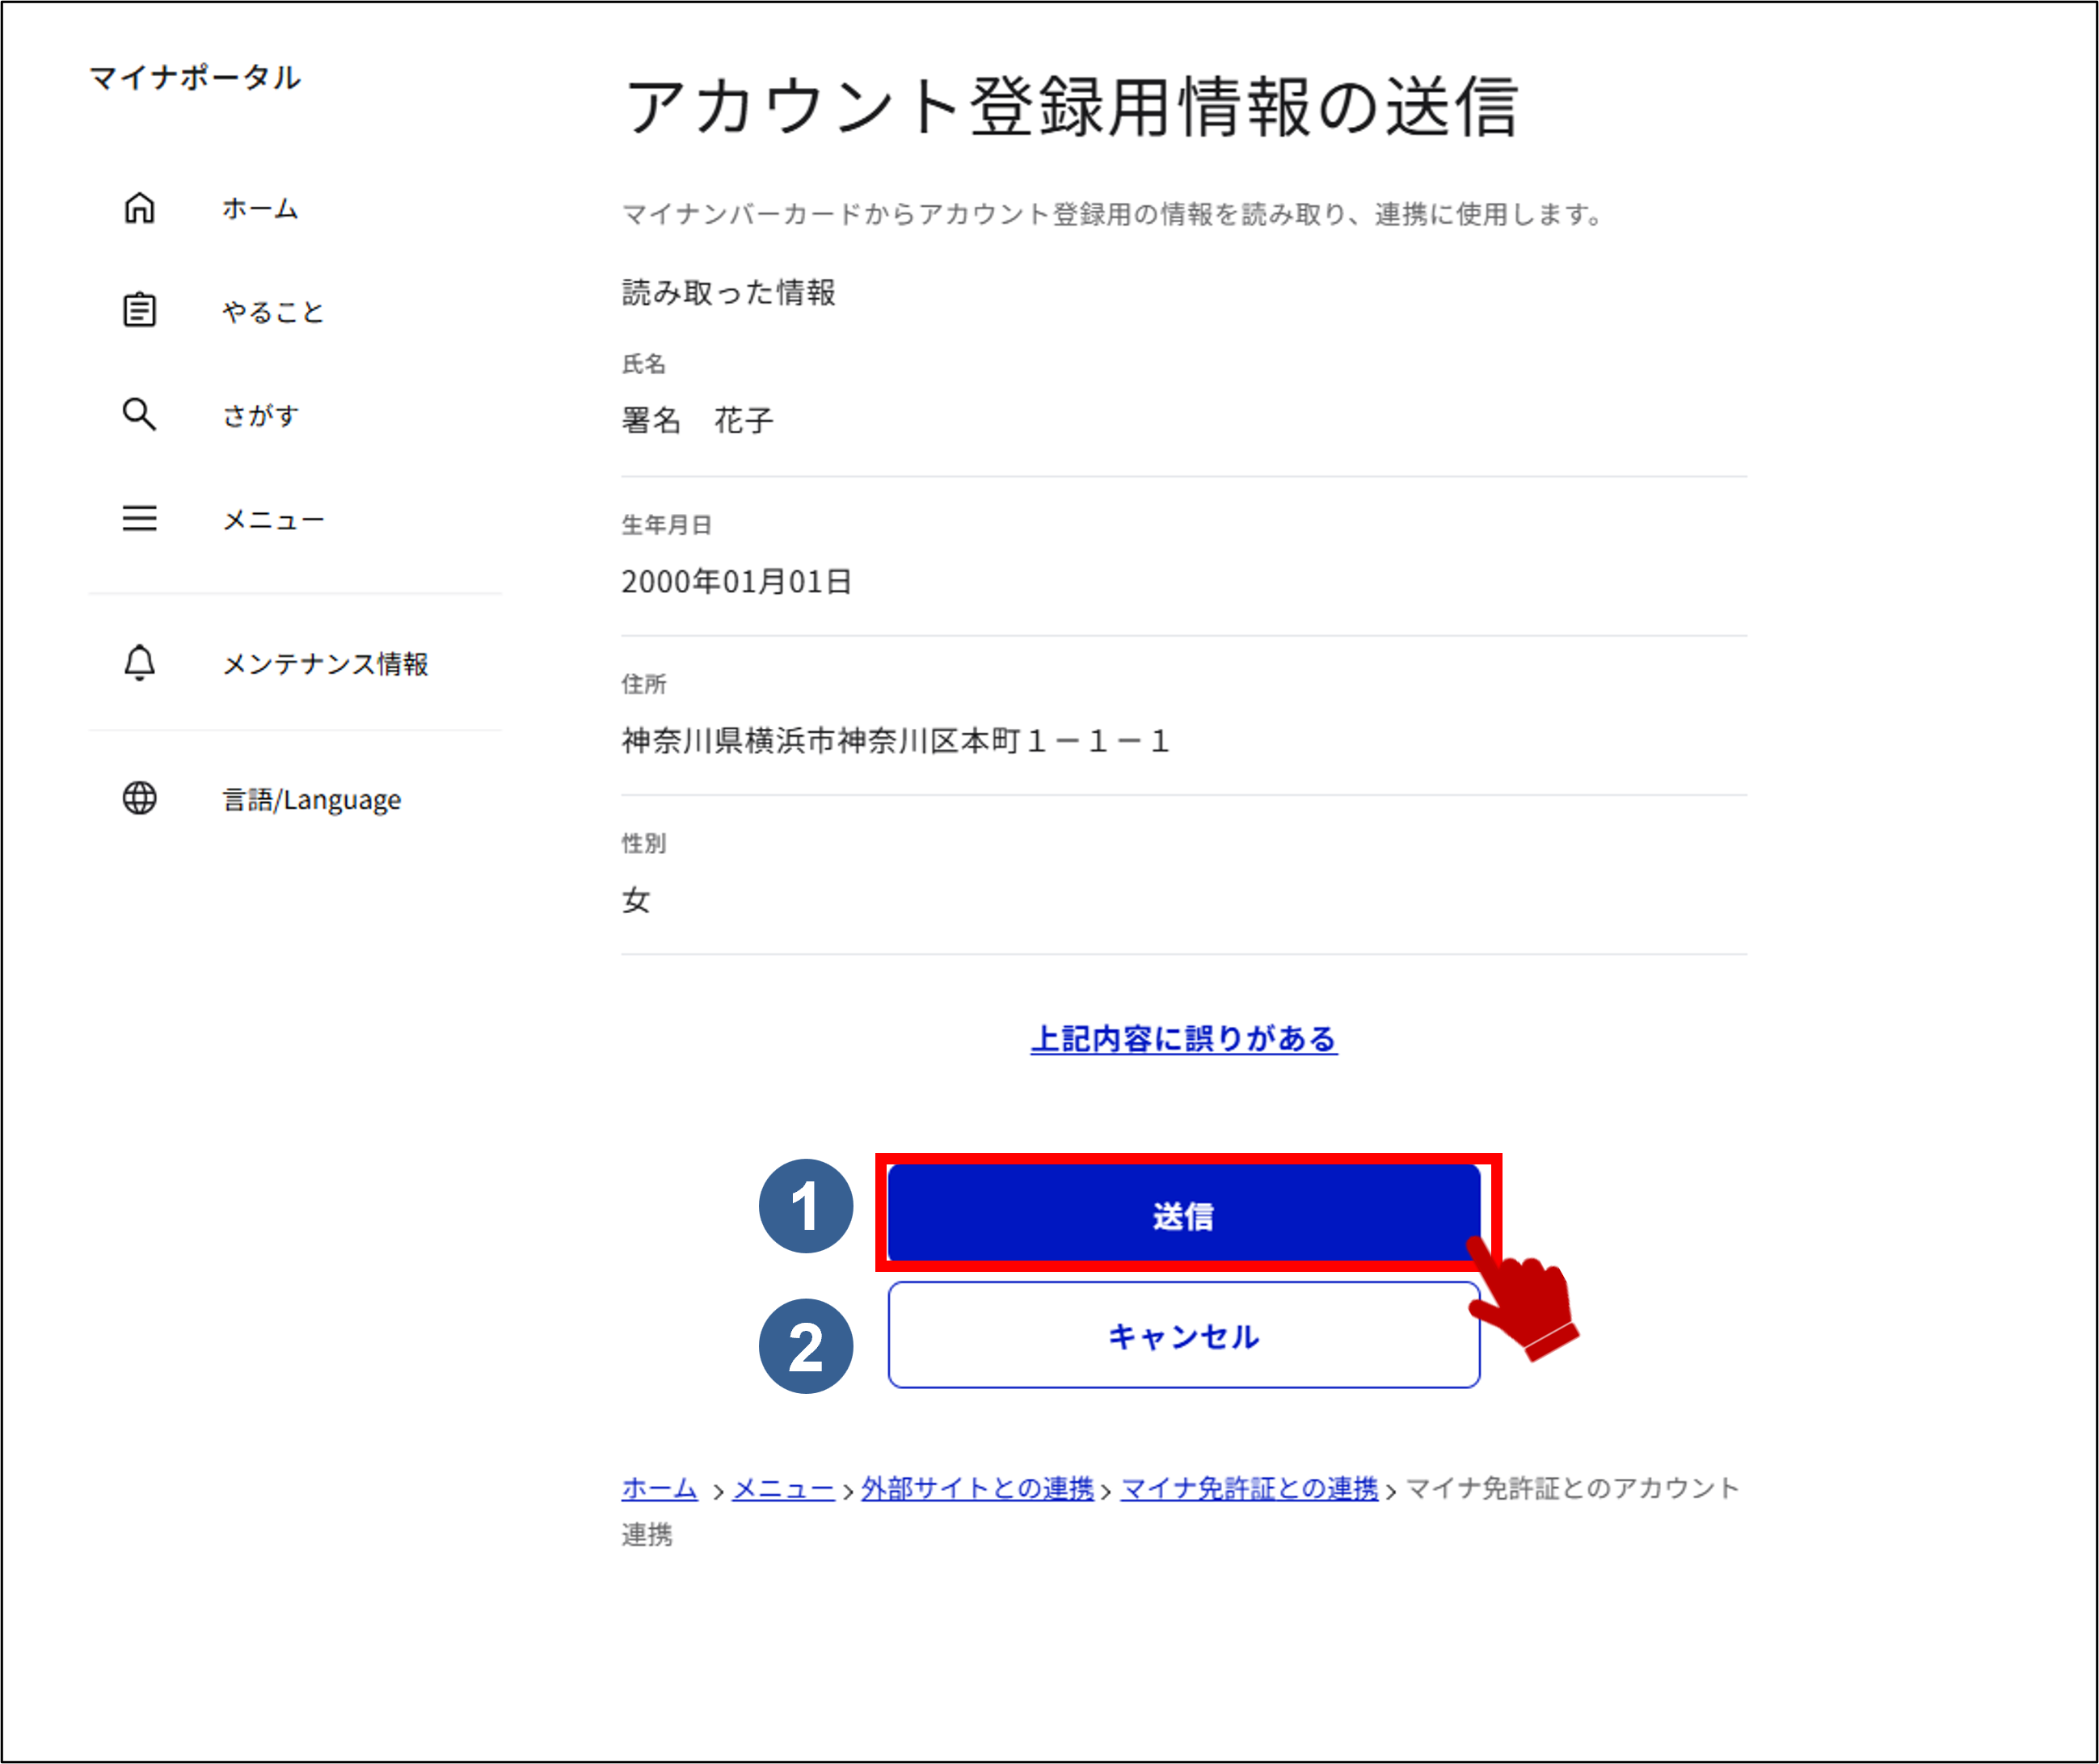Click the Home house icon
This screenshot has height=1764, width=2099.
click(x=139, y=208)
